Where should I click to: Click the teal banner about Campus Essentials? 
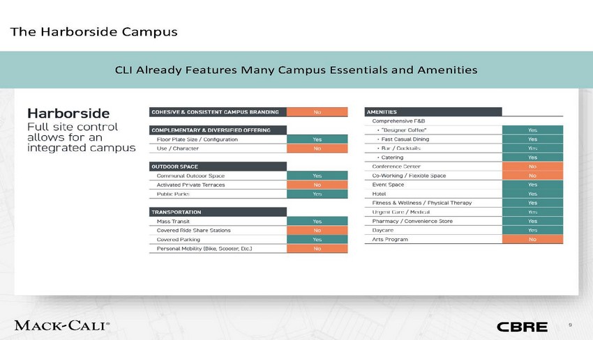296,70
